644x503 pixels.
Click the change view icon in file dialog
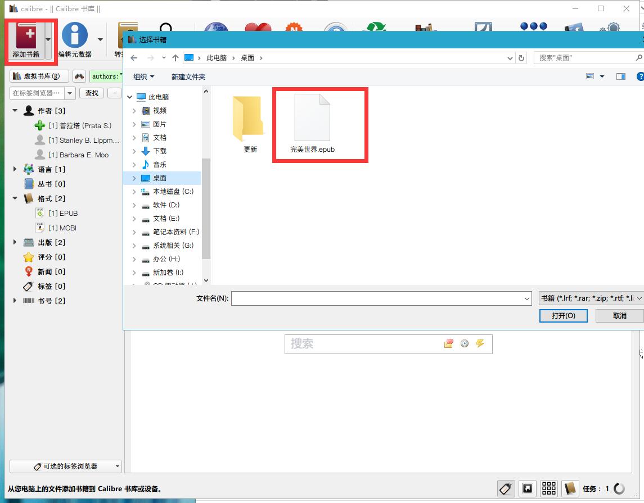pyautogui.click(x=590, y=76)
